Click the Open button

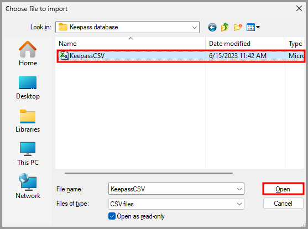pos(283,189)
